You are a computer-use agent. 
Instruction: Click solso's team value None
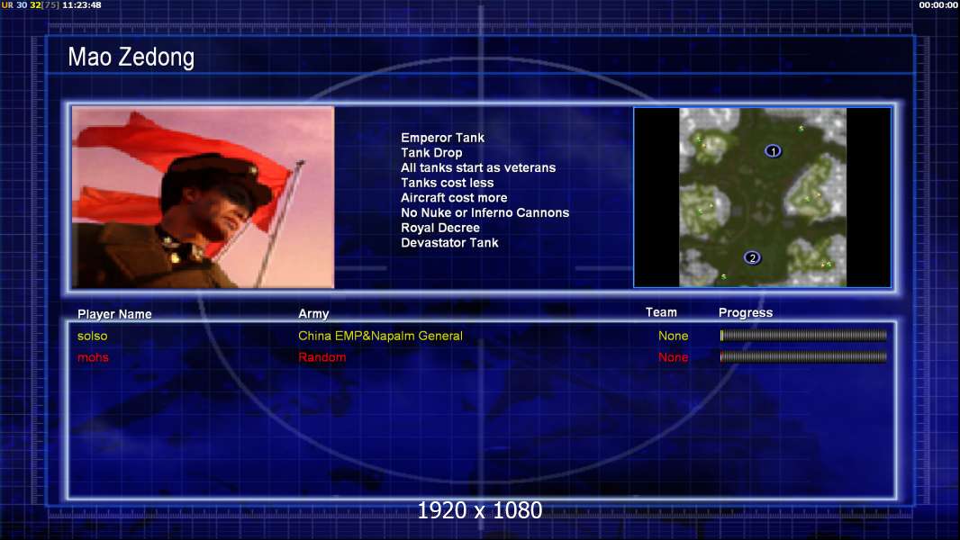[x=673, y=336]
